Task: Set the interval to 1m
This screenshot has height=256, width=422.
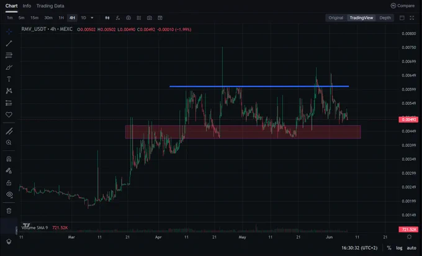Action: coord(10,18)
